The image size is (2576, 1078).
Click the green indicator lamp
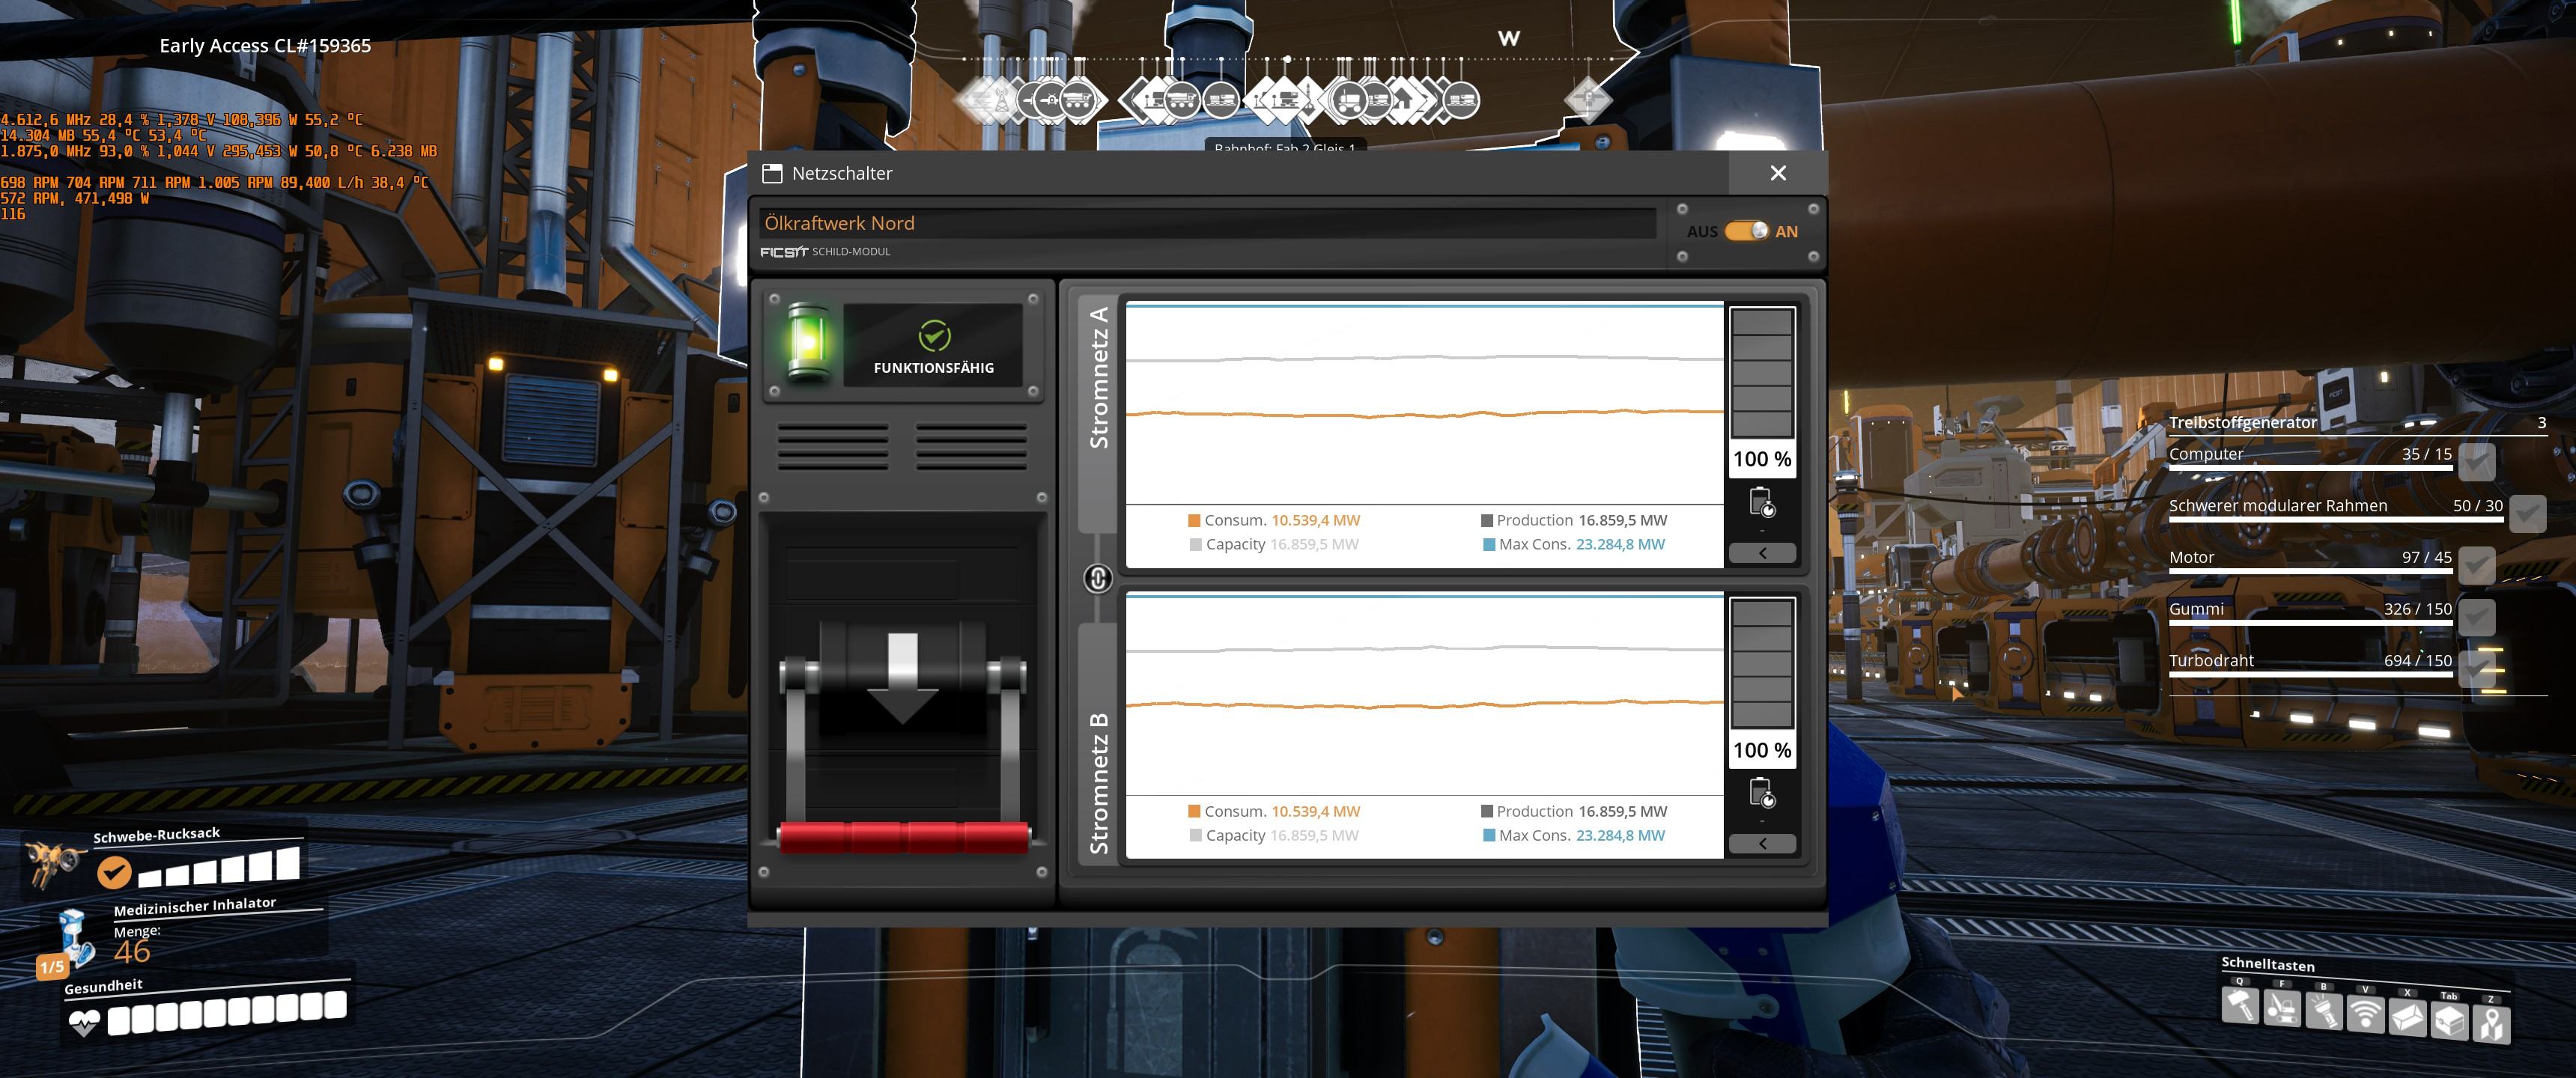coord(808,341)
